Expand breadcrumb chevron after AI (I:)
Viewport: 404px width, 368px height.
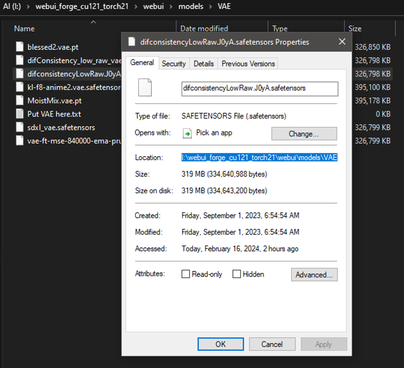pyautogui.click(x=28, y=7)
